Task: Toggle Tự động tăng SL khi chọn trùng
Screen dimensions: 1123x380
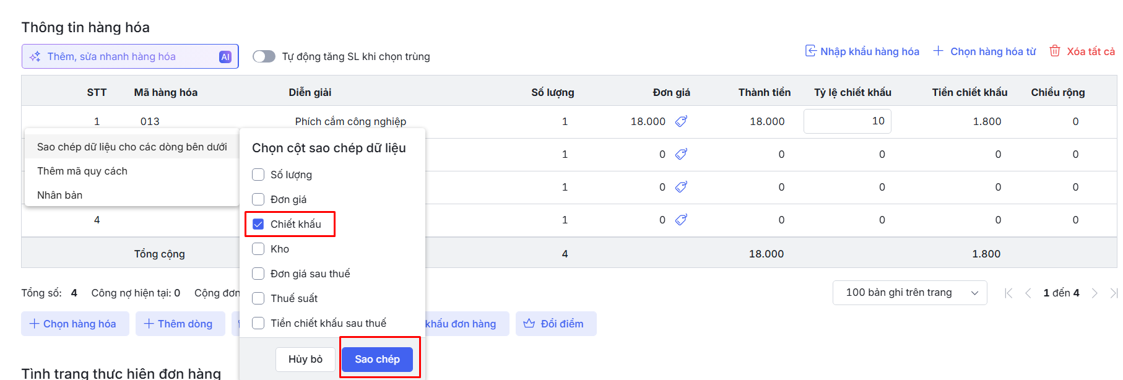Action: [x=264, y=56]
